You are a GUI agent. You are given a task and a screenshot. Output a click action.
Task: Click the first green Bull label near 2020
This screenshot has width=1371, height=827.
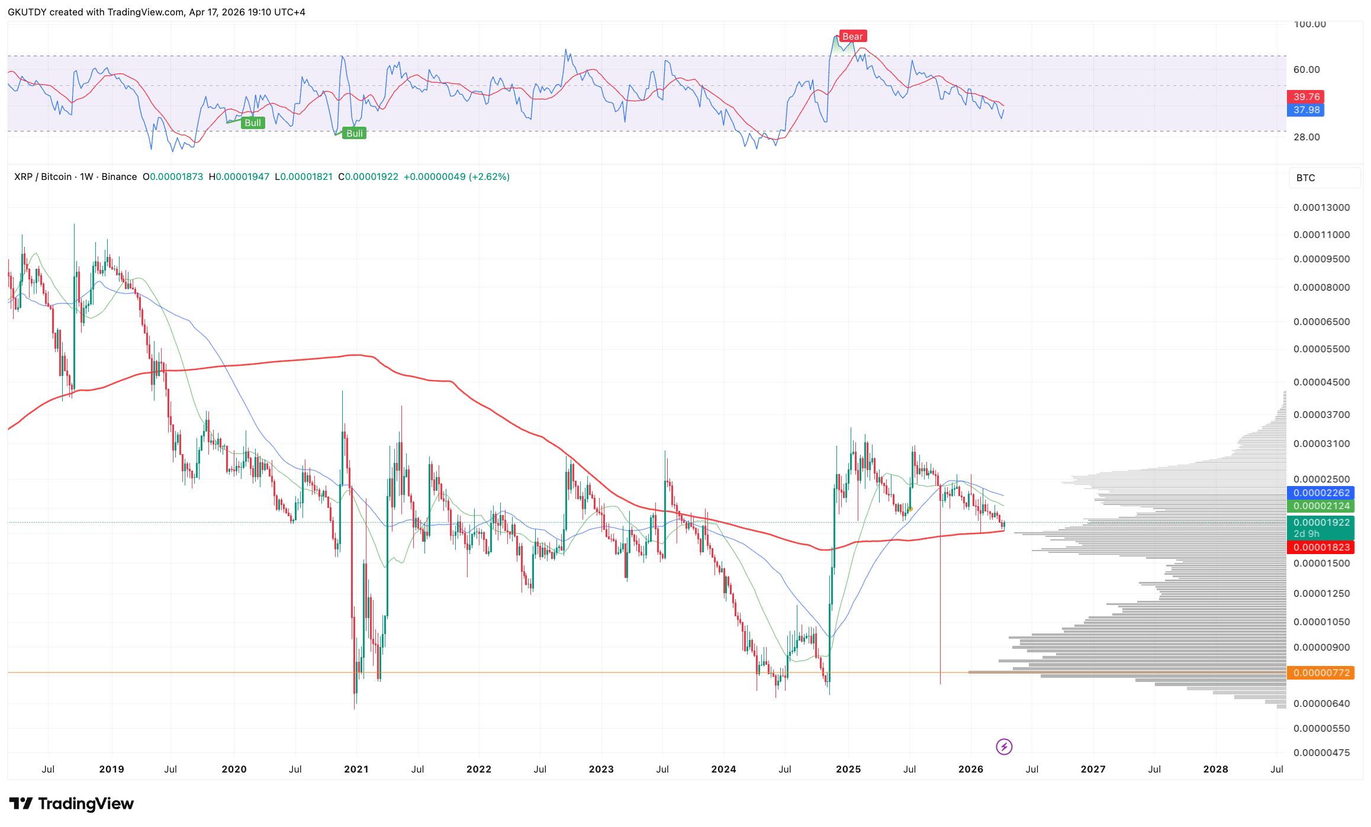[253, 123]
